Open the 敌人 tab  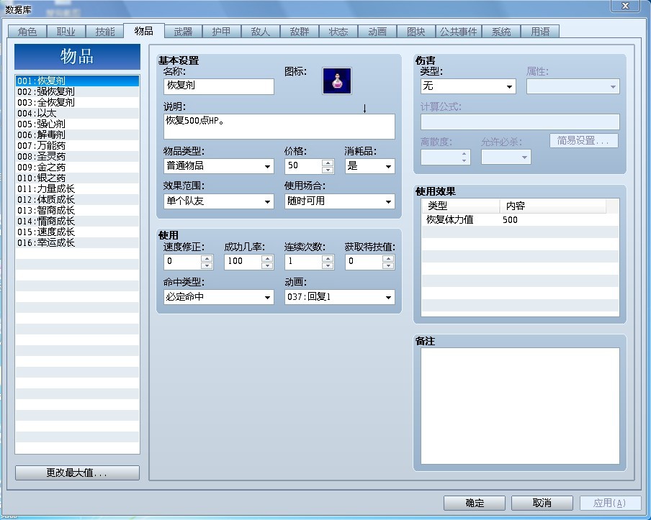coord(261,32)
